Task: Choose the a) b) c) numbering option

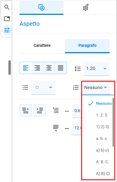Action: tap(102, 150)
